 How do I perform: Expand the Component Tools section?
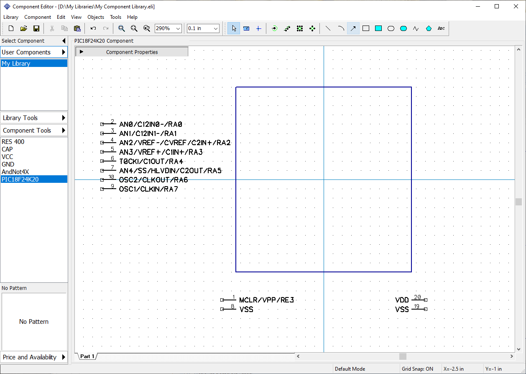click(x=34, y=131)
